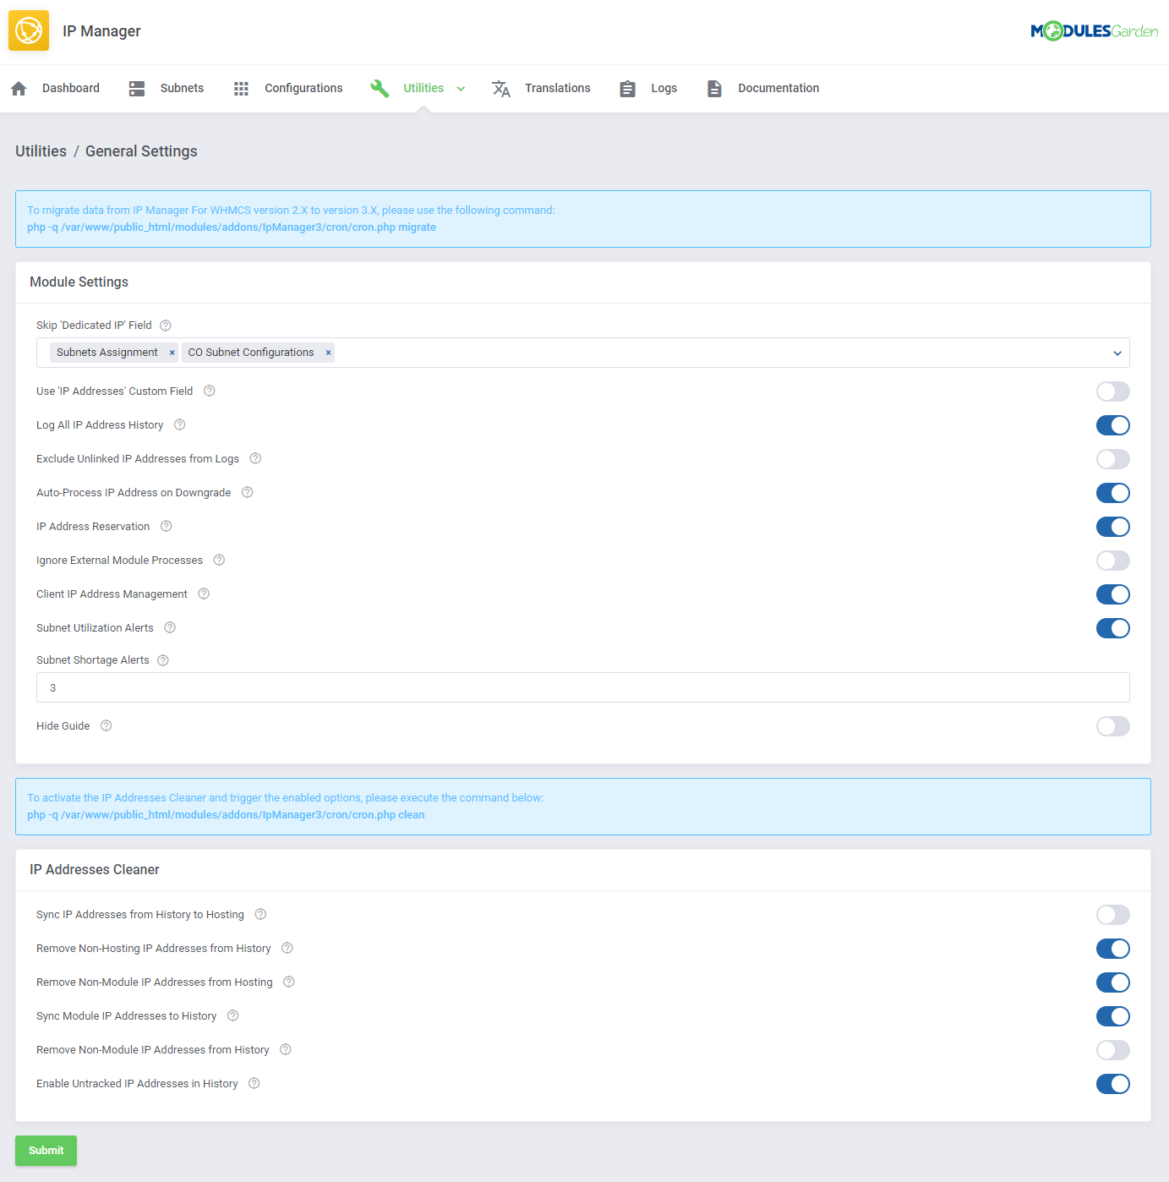Image resolution: width=1169 pixels, height=1182 pixels.
Task: Select the Subnets grid icon
Action: [x=137, y=88]
